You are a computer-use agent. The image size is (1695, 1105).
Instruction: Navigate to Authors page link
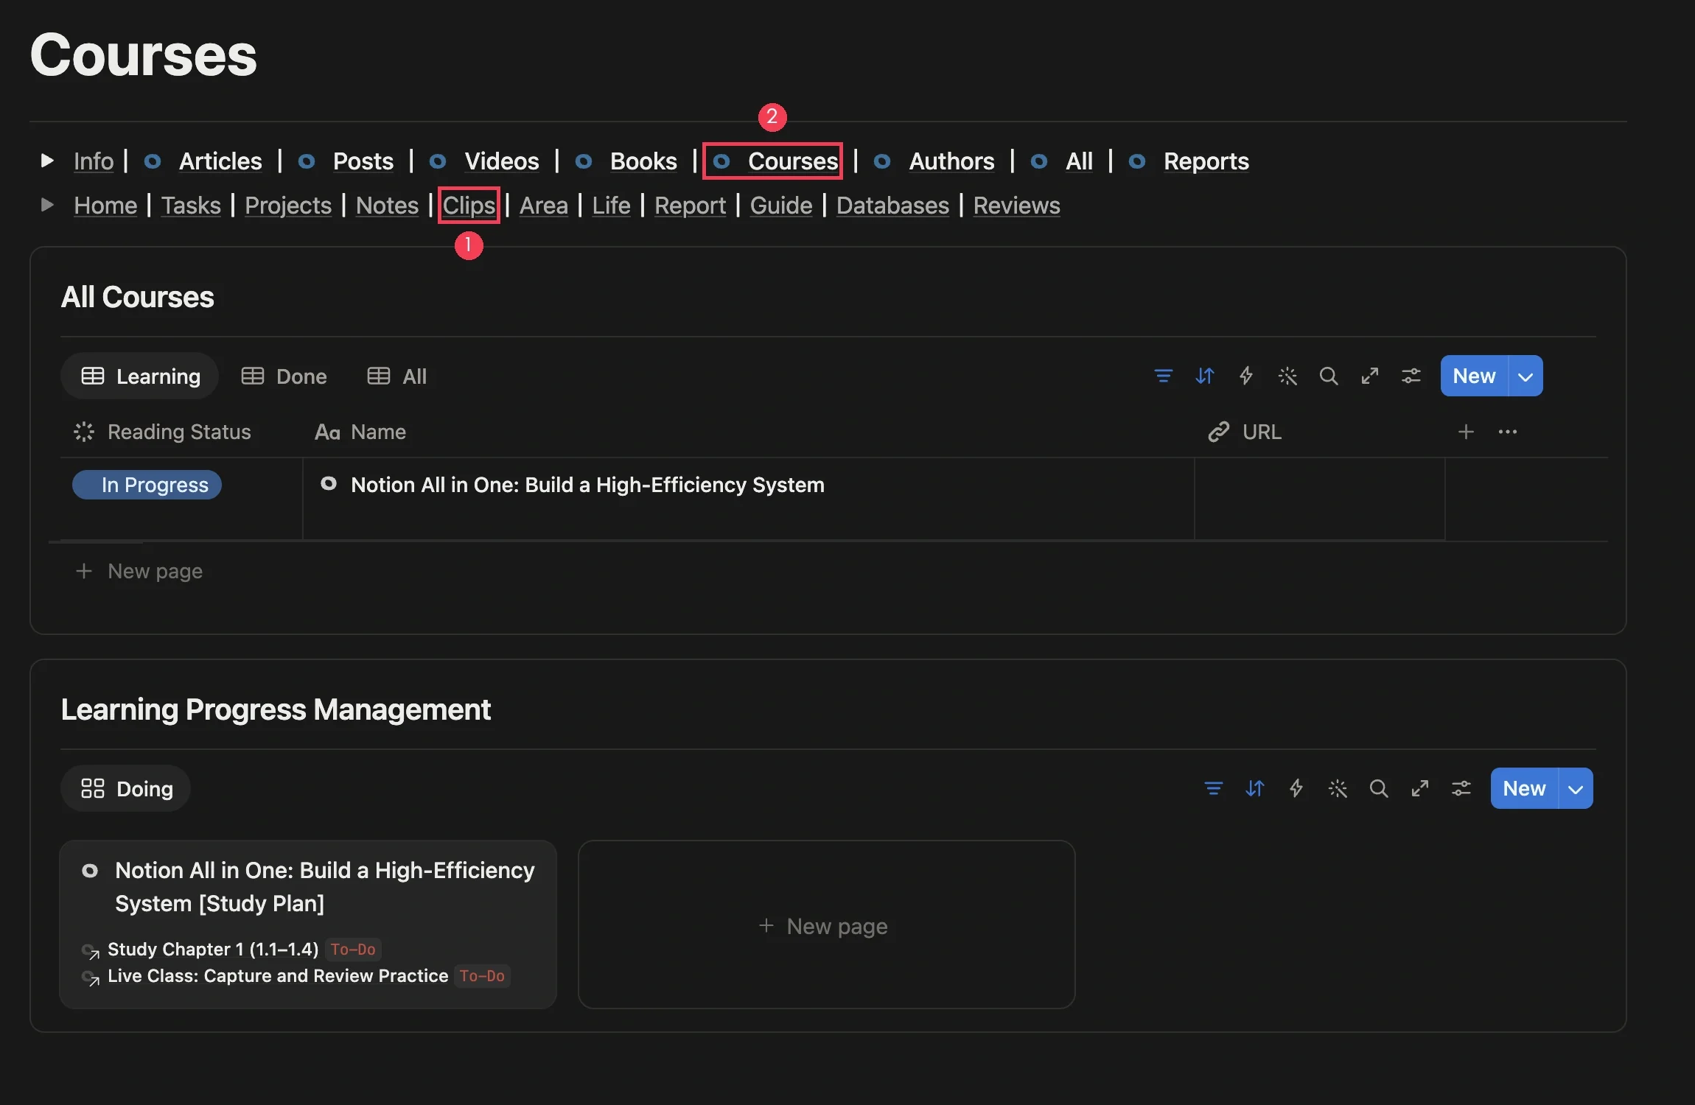tap(951, 161)
